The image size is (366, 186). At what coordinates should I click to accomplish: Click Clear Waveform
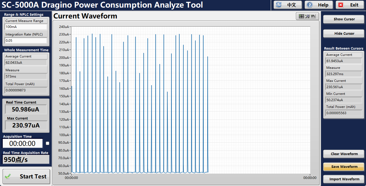(344, 154)
